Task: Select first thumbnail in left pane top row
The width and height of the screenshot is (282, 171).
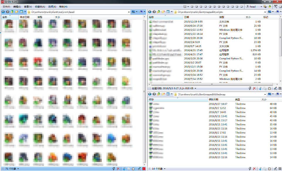Action: 9,26
